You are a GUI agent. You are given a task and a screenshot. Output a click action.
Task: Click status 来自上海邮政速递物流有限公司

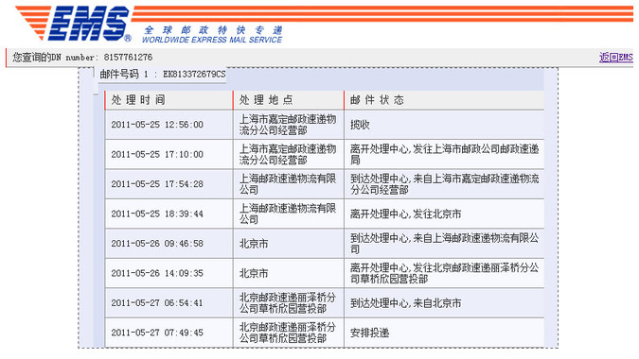tap(445, 244)
